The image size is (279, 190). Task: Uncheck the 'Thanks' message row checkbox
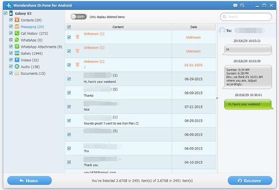point(69,92)
